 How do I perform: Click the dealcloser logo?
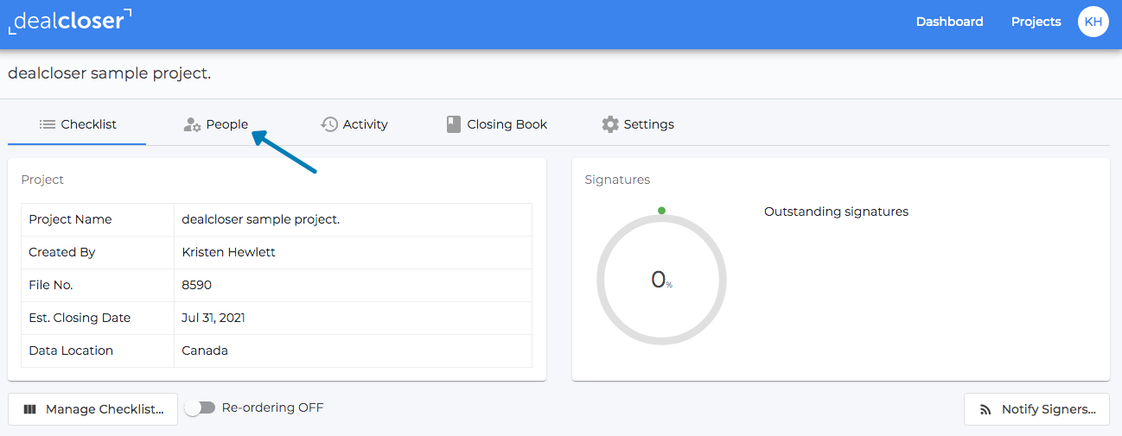tap(71, 21)
